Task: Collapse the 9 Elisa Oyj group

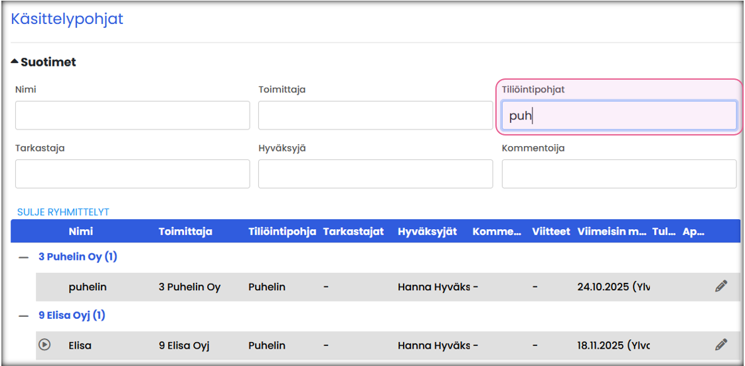Action: (x=23, y=316)
